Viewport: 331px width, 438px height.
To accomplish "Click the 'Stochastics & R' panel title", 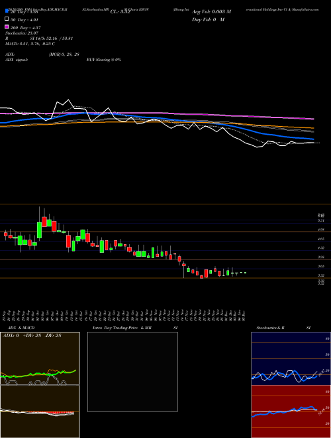I will tap(271, 328).
